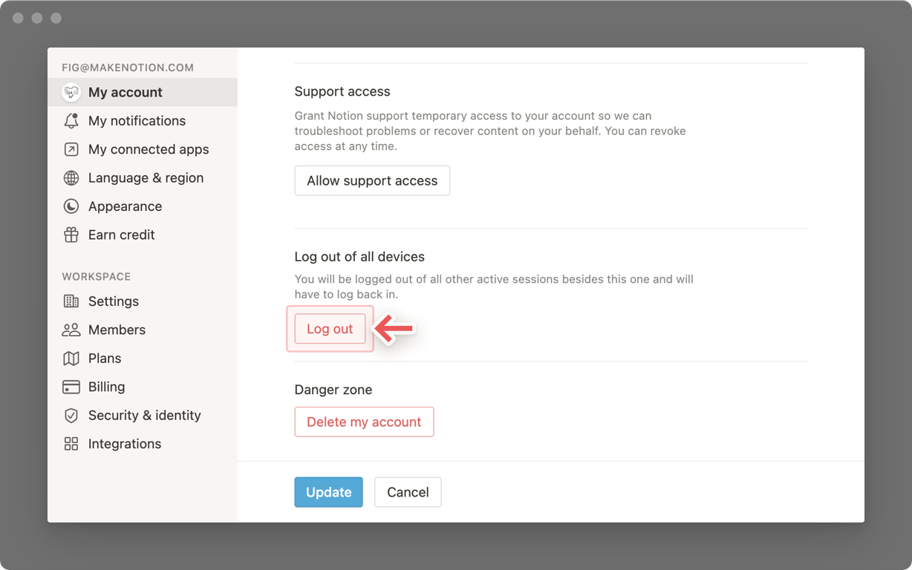Click the gift icon for credit
Screen dimensions: 912x570
click(x=71, y=235)
